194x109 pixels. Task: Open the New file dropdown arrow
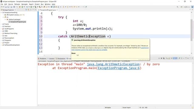pos(4,7)
